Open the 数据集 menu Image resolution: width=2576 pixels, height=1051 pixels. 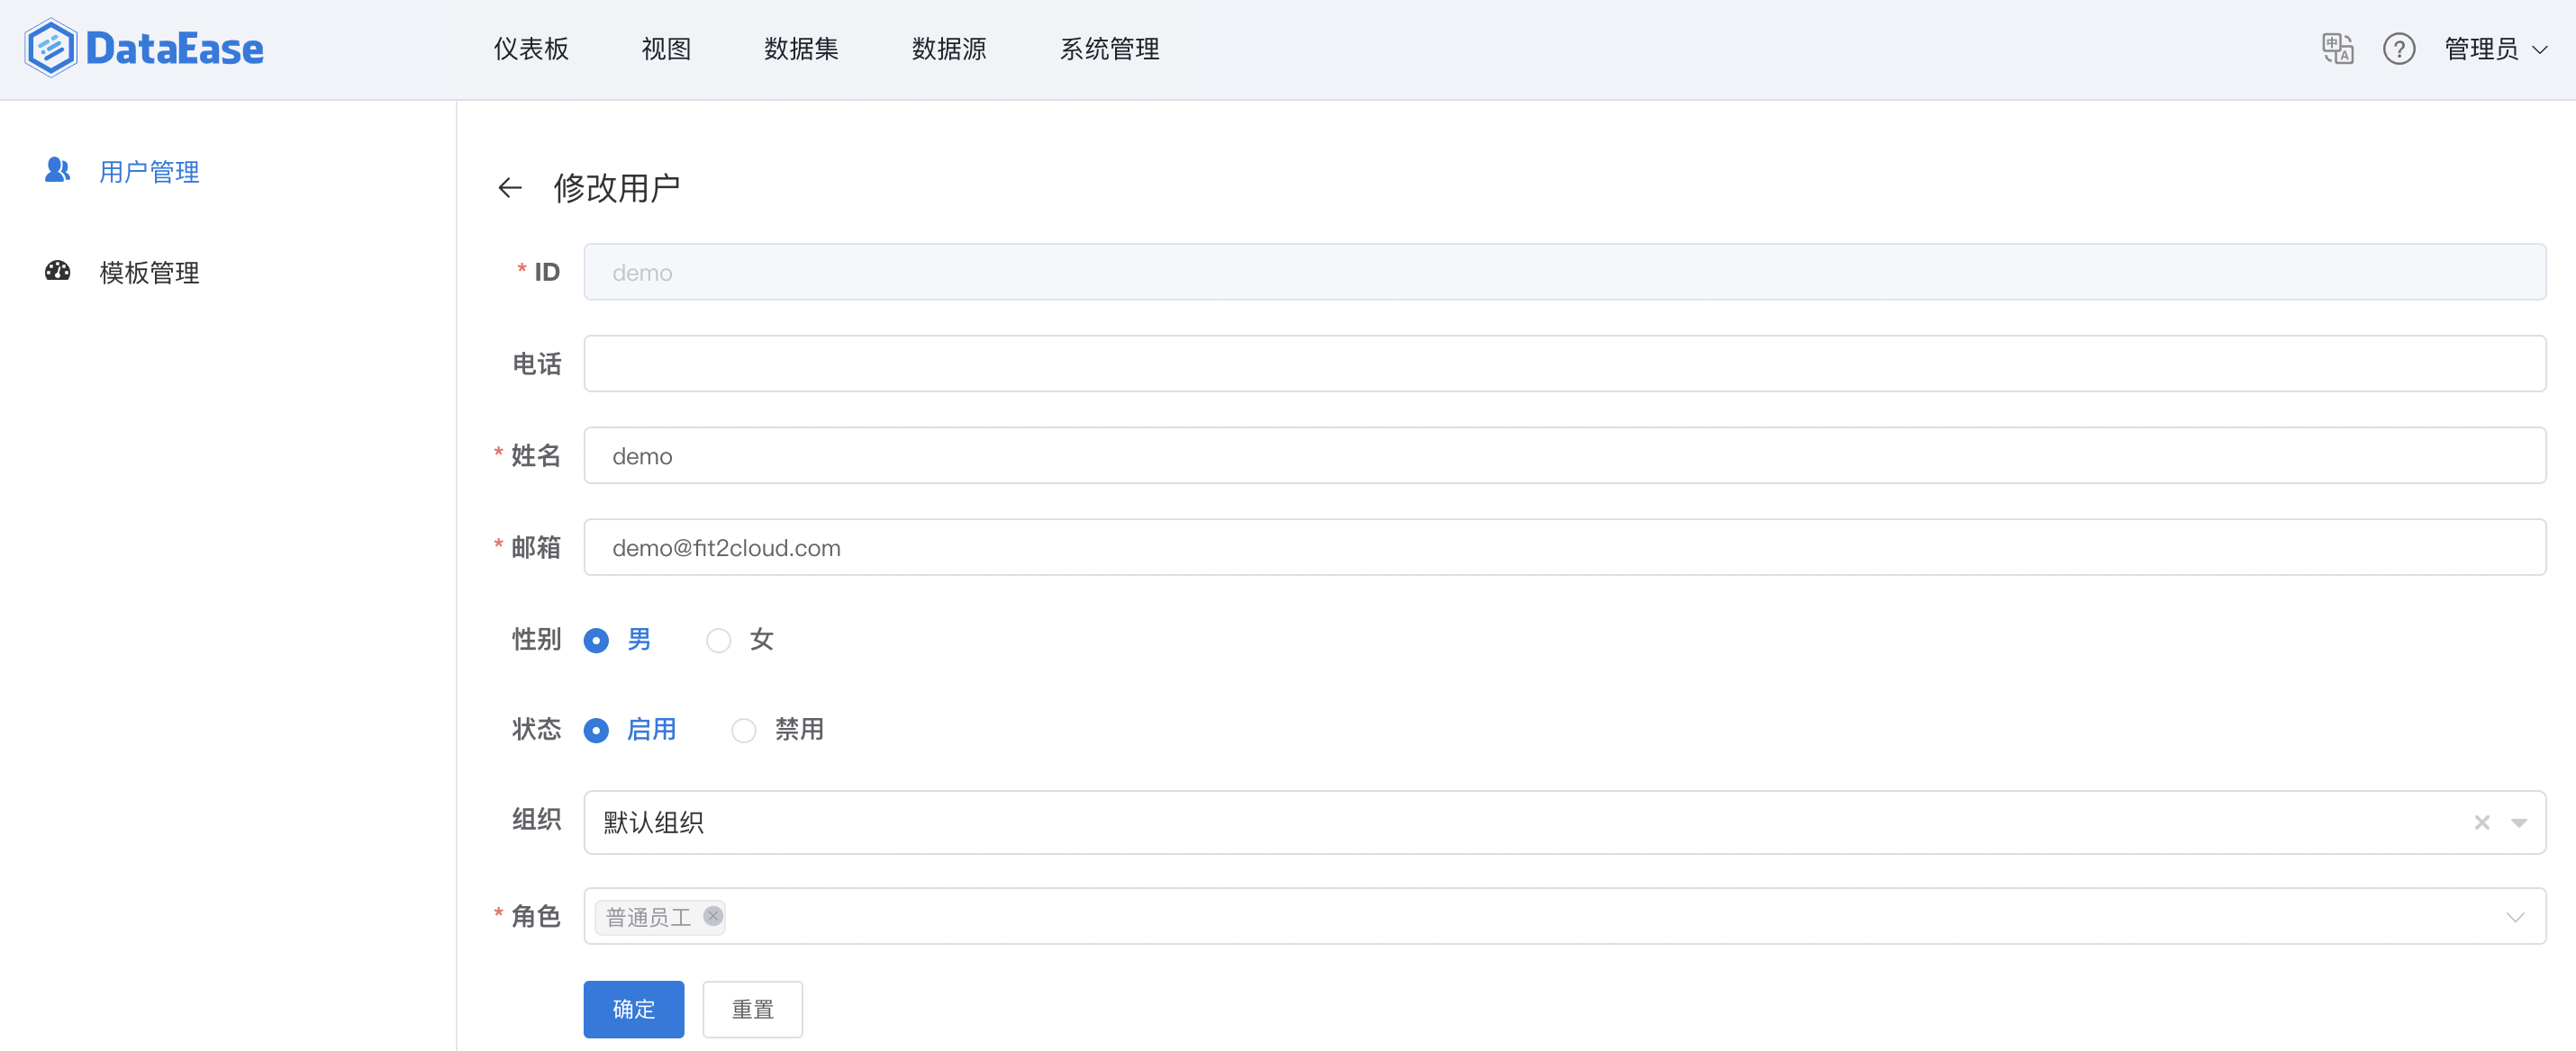801,49
